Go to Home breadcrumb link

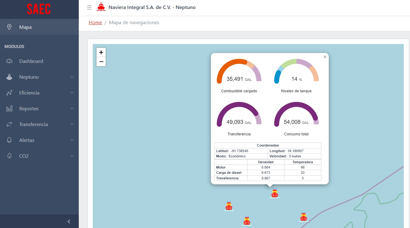pos(95,23)
